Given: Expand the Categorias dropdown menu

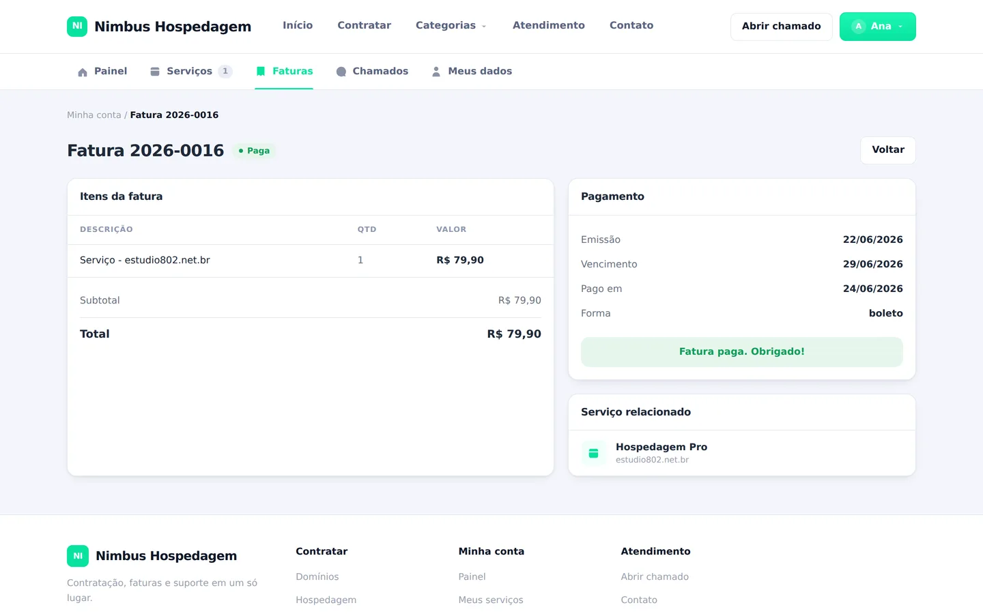Looking at the screenshot, I should [x=451, y=26].
